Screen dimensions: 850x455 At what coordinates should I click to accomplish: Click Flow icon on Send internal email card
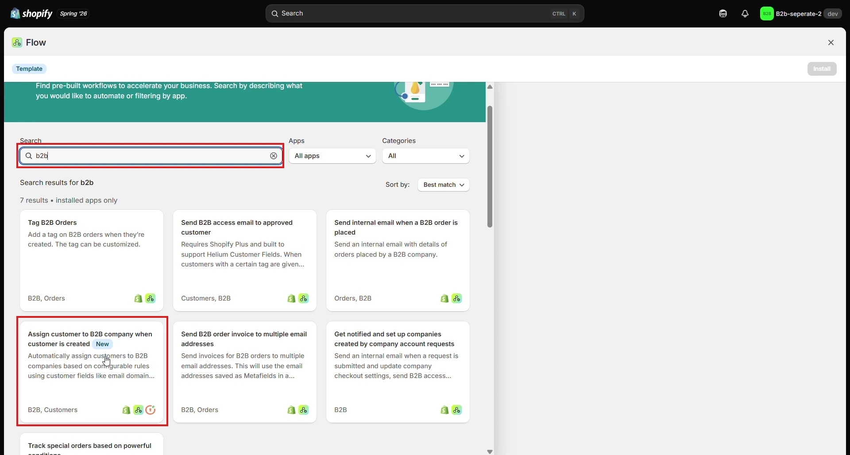tap(457, 298)
